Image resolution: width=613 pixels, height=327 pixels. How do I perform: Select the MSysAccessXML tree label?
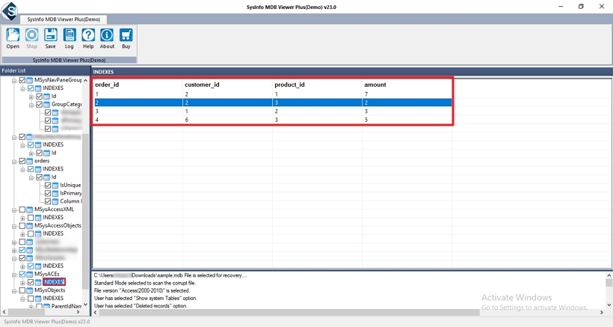tap(54, 210)
